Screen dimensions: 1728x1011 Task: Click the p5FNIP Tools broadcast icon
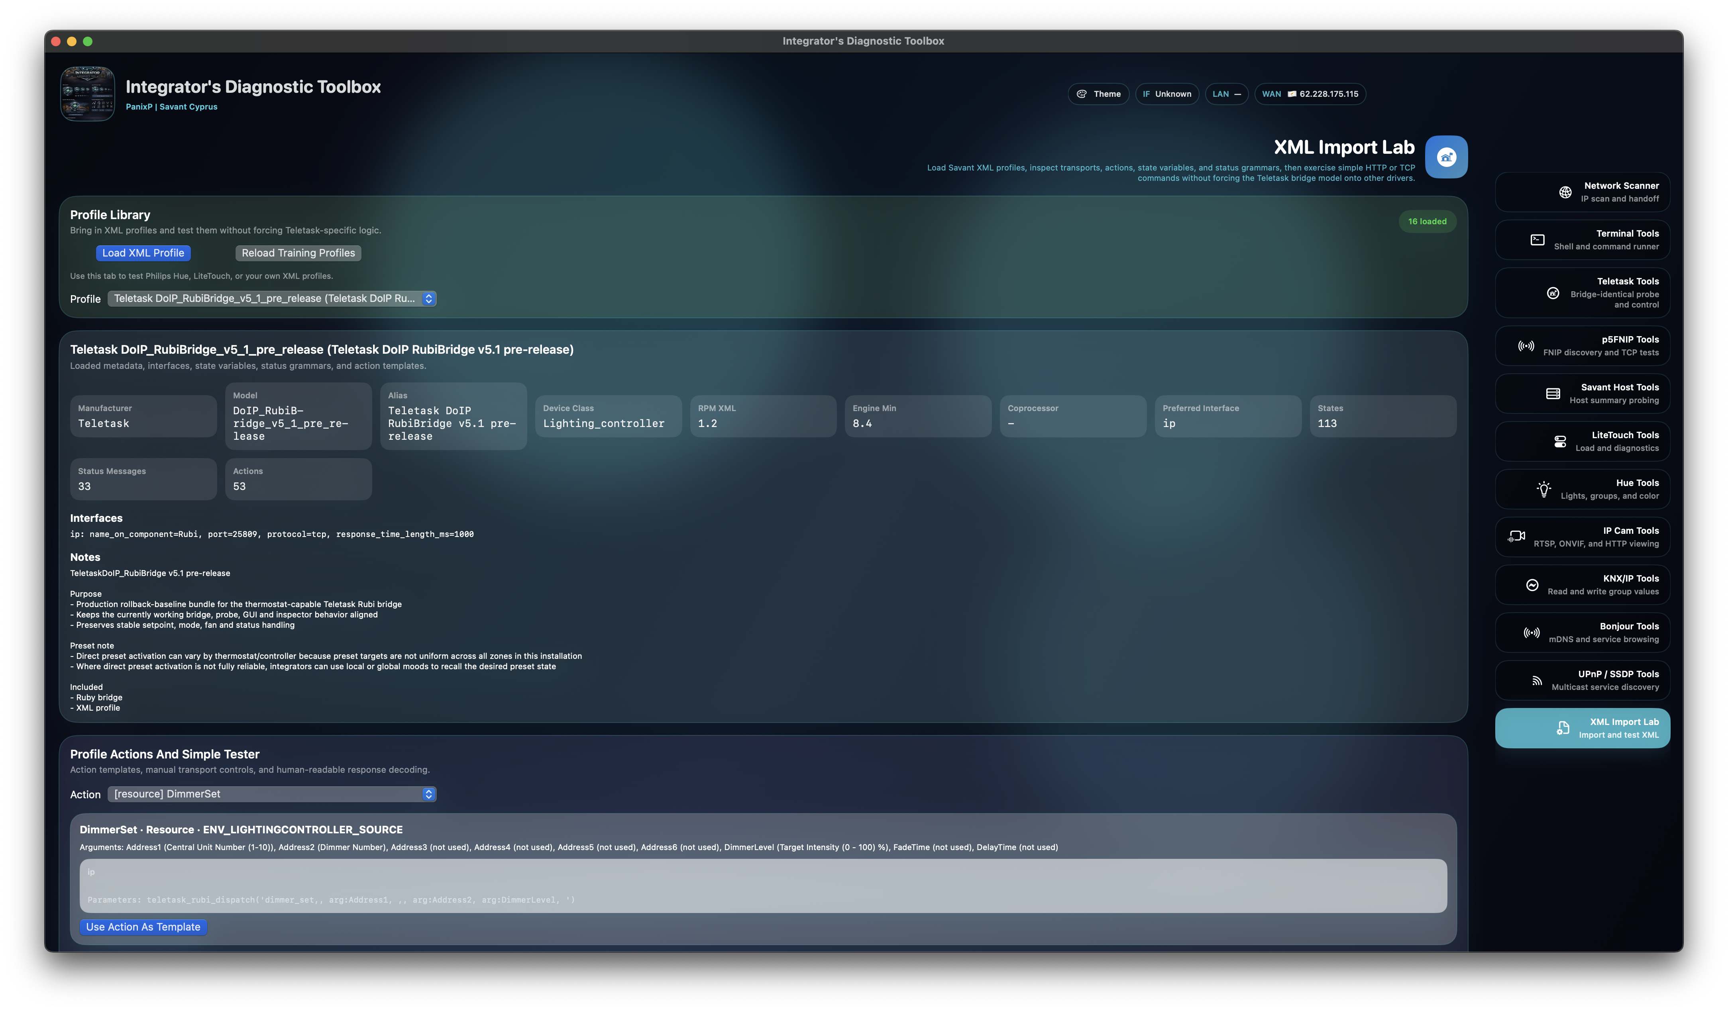1526,346
